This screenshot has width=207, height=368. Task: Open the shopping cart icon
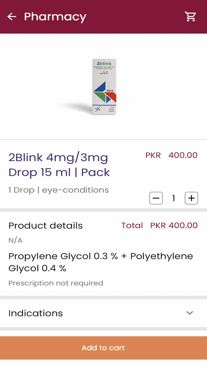click(190, 16)
